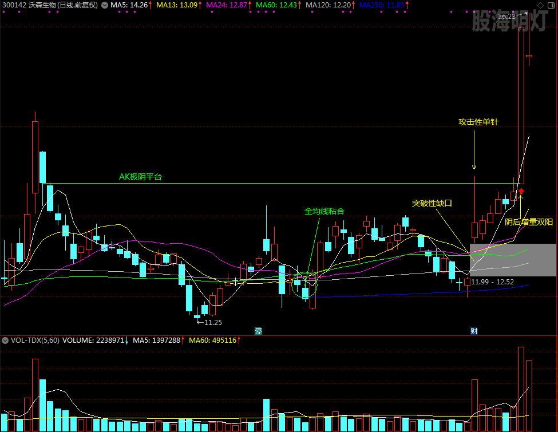
Task: Click the MA5: 14.26 indicator value
Action: pyautogui.click(x=129, y=5)
